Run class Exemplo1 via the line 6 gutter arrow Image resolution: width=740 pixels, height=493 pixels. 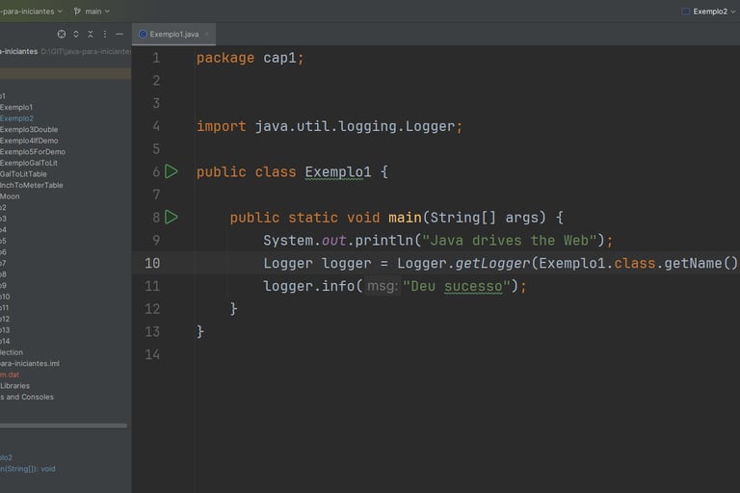172,171
